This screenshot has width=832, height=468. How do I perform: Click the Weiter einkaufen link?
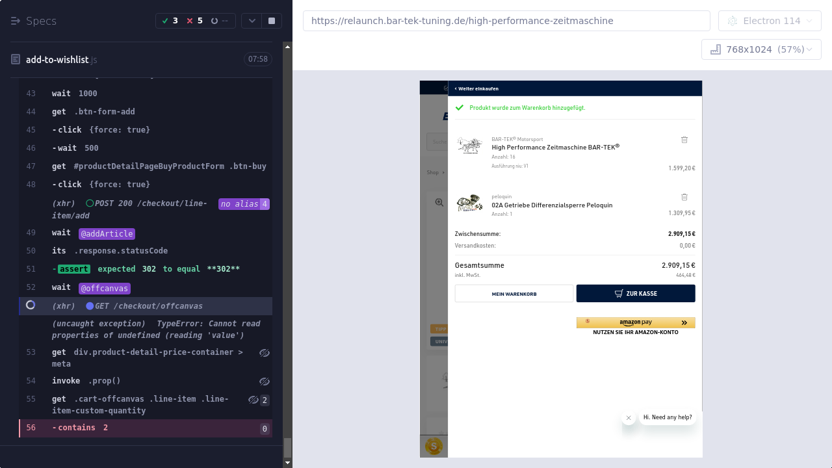tap(477, 88)
